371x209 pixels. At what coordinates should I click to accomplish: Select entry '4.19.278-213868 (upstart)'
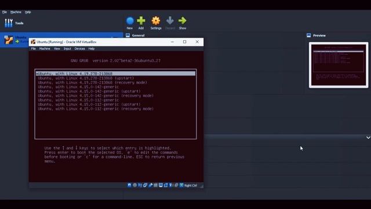coord(86,78)
